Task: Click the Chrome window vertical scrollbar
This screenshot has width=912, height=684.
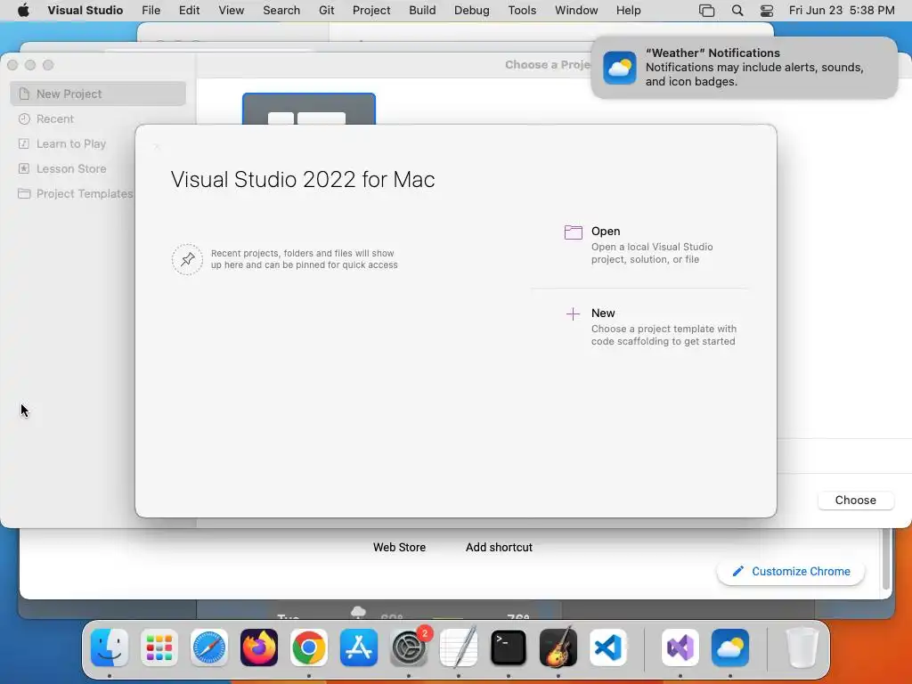Action: (x=886, y=559)
